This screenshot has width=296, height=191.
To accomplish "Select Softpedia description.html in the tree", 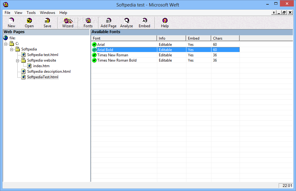I will tap(49, 71).
